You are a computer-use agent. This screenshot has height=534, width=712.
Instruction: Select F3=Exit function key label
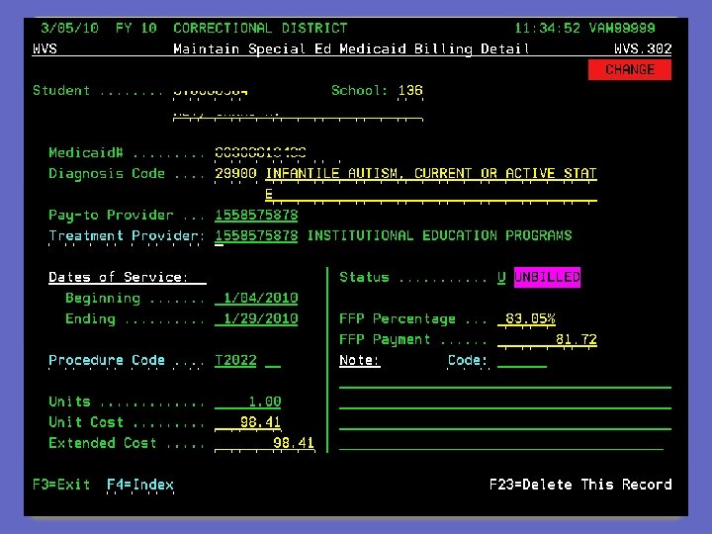tap(61, 485)
